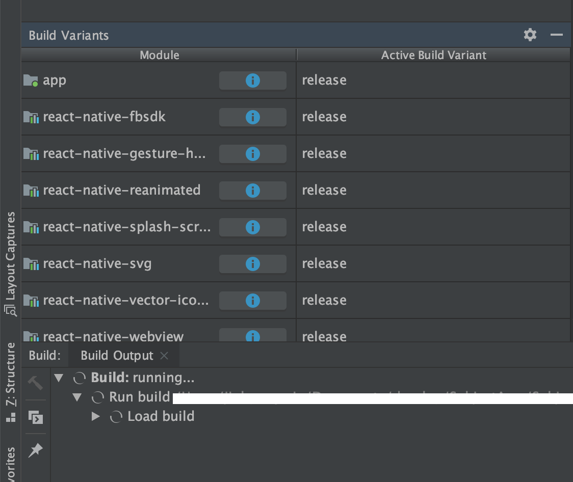Select the react-native-fbsdk module name

click(x=104, y=117)
